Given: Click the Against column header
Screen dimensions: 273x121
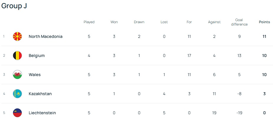Looking at the screenshot, I should (x=214, y=22).
